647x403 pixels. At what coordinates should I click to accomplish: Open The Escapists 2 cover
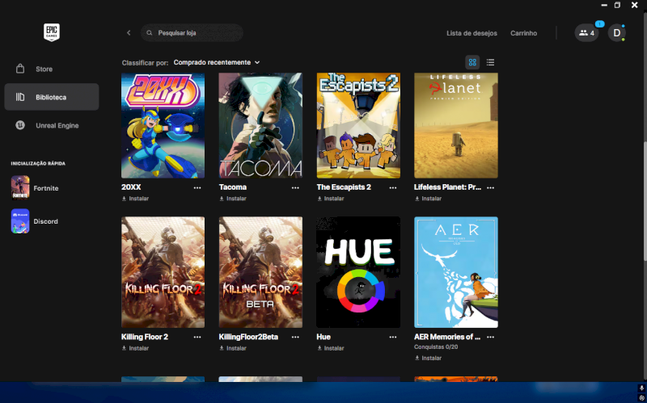point(358,125)
